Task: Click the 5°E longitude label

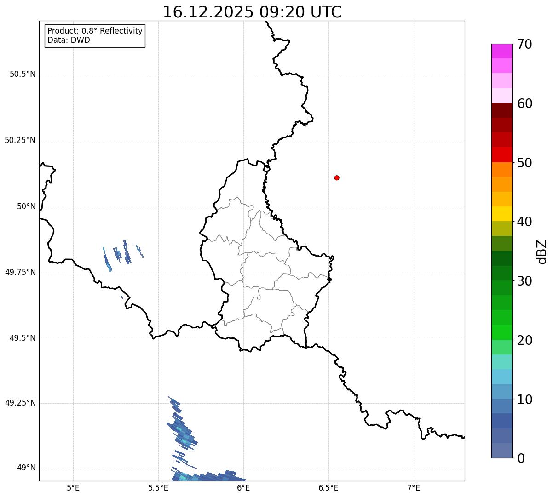Action: pos(73,487)
